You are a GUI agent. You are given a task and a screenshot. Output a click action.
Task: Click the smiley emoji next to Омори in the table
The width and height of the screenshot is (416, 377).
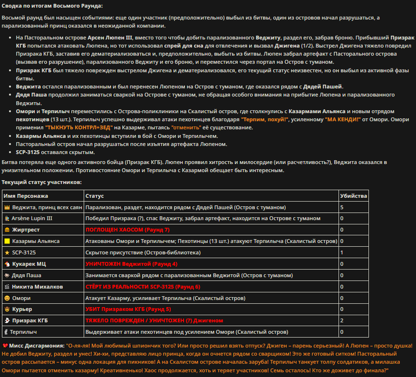pyautogui.click(x=7, y=298)
